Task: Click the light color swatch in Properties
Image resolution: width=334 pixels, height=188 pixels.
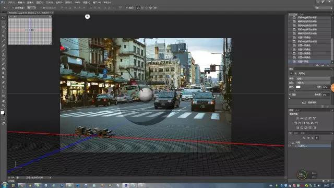Action: coord(298,87)
